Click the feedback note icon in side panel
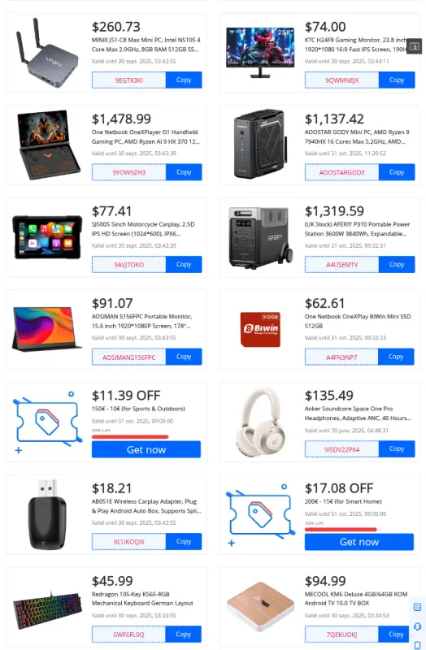 pos(417,607)
